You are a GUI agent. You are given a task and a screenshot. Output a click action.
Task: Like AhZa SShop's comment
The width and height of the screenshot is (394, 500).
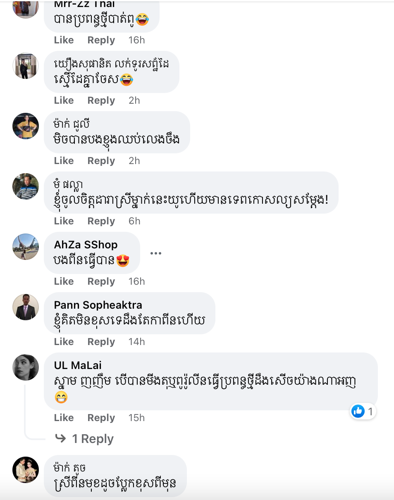pos(64,281)
